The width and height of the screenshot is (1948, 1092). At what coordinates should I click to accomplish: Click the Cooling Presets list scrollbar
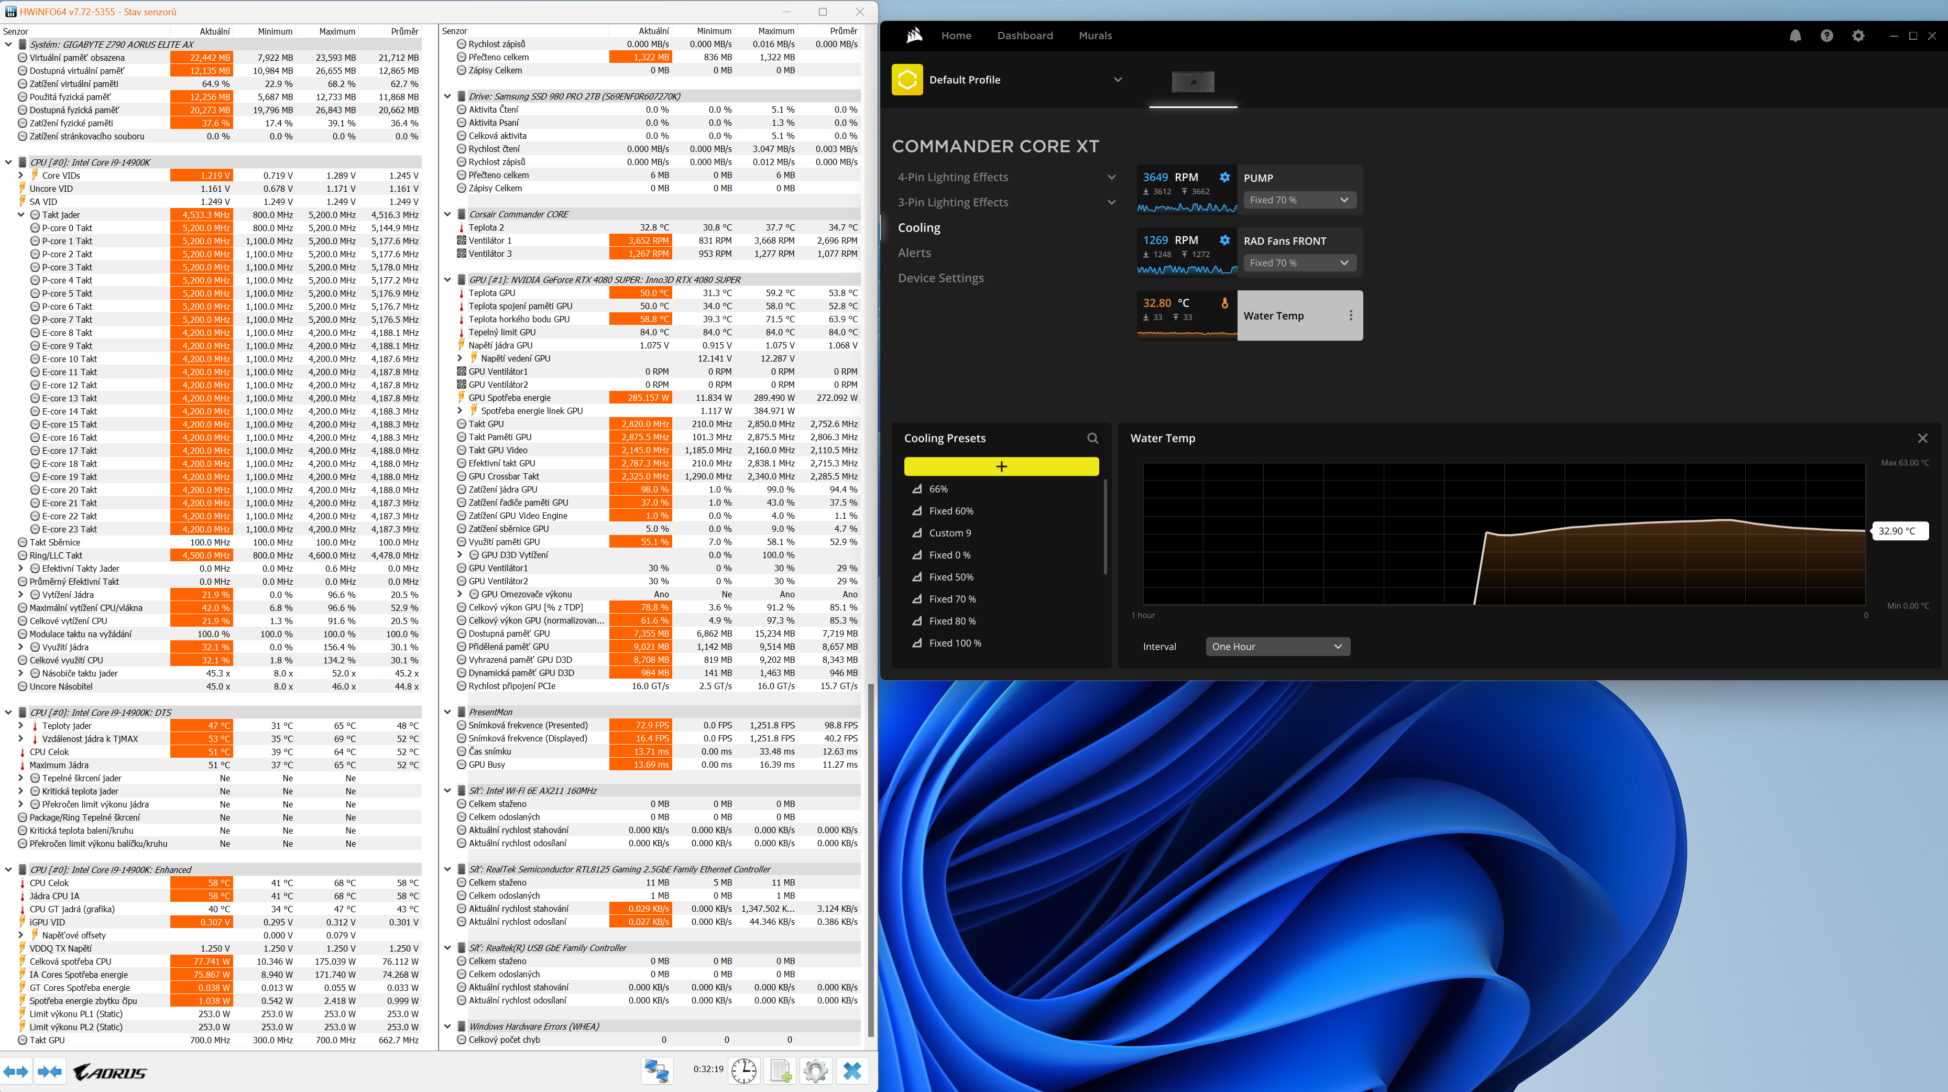point(1105,527)
